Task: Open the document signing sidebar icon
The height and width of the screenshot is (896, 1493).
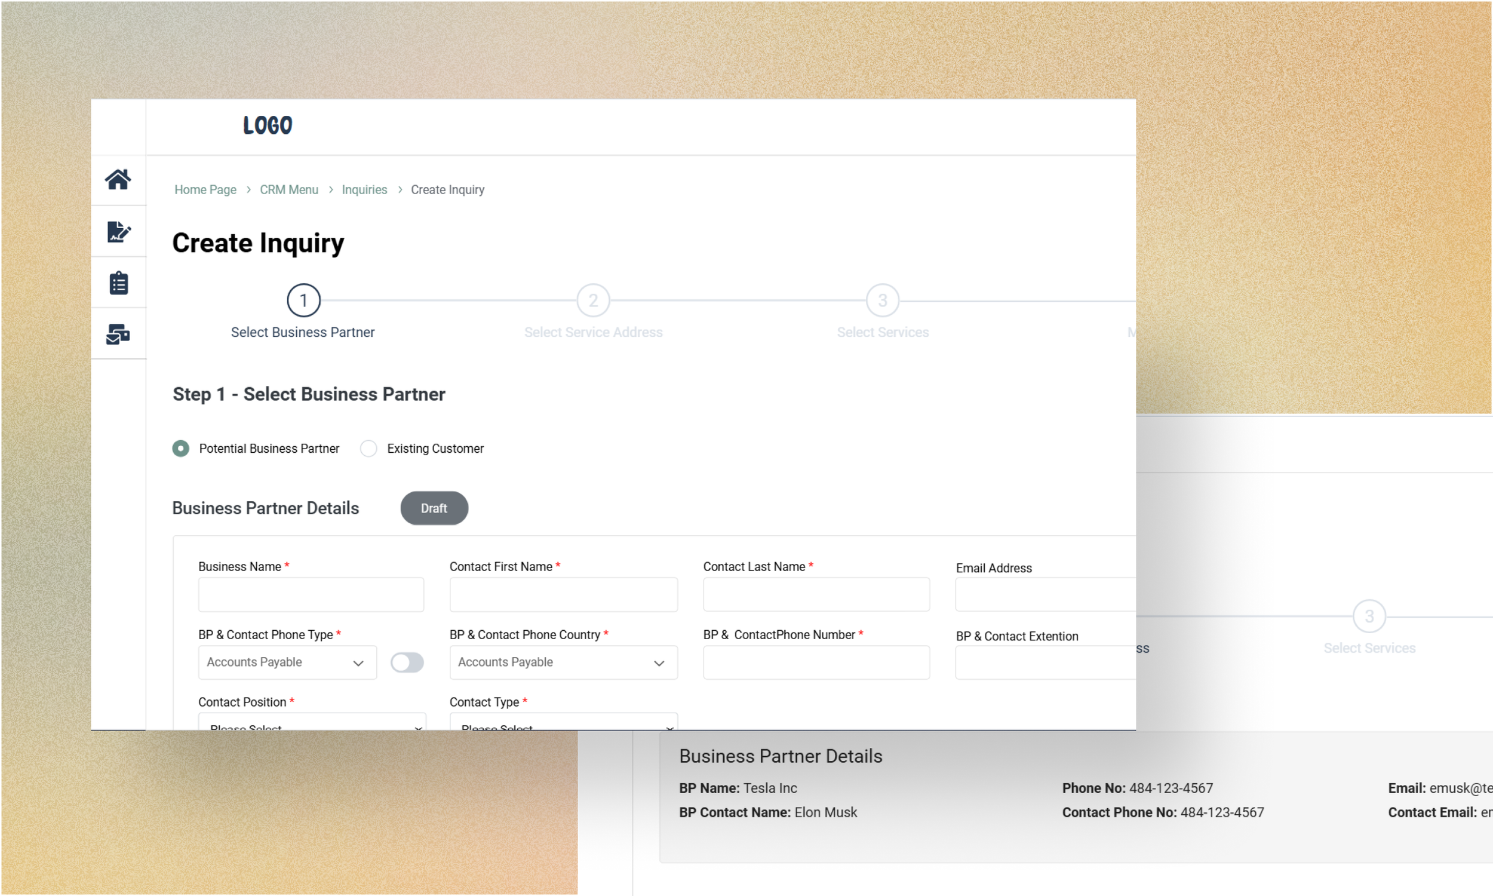Action: [x=118, y=231]
